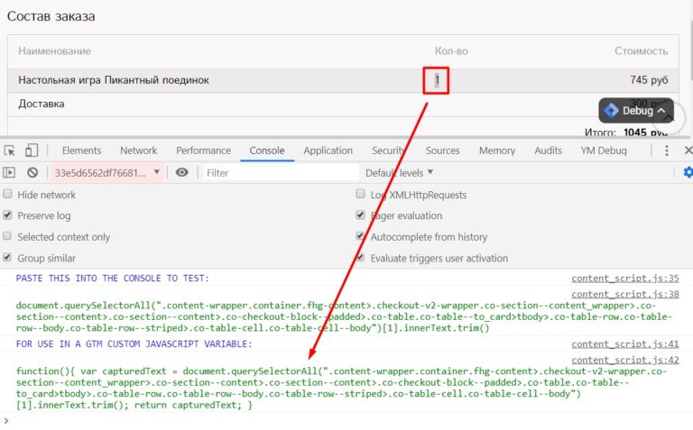Click the console prompt input line

tap(345, 421)
